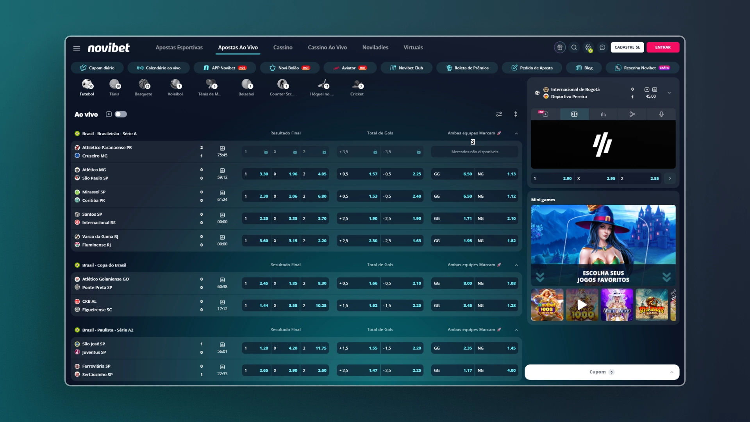This screenshot has height=422, width=750.
Task: Open the statistics bar chart tab in the match widget
Action: (603, 114)
